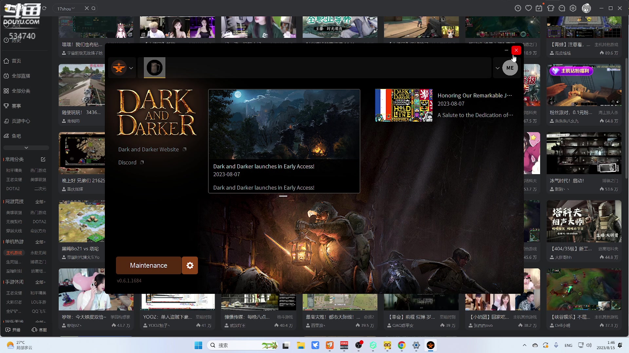
Task: Open the Discord link in the launcher
Action: tap(131, 162)
